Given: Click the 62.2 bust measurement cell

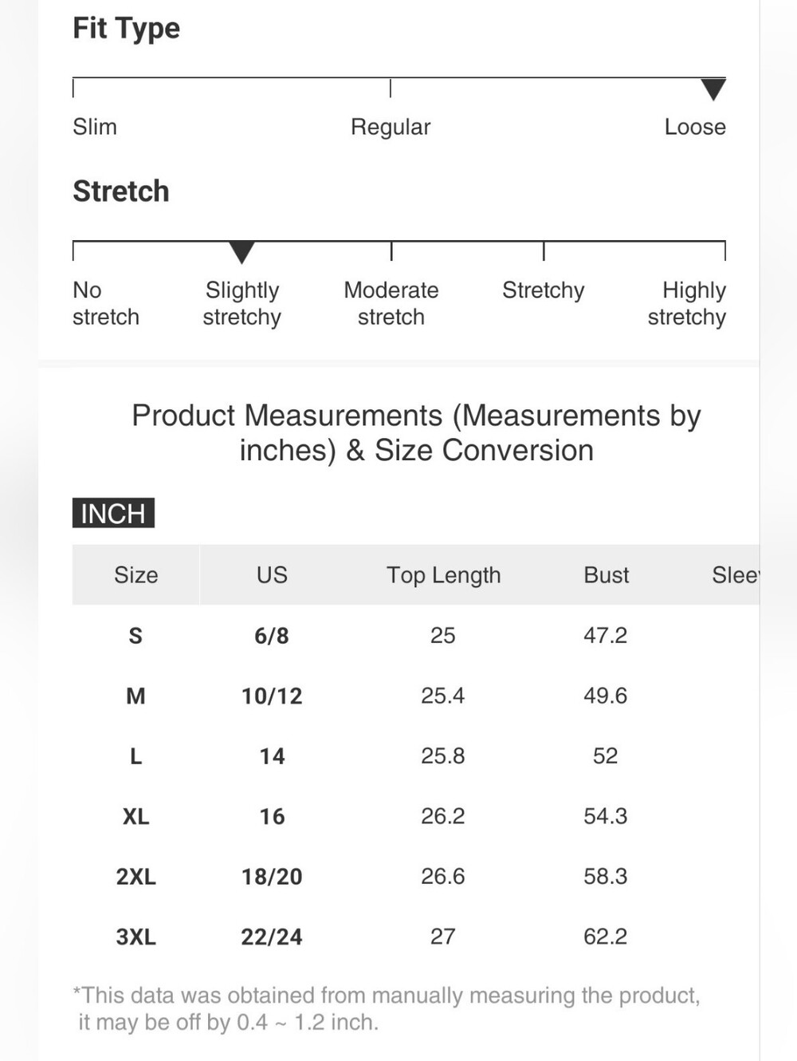Looking at the screenshot, I should coord(605,937).
